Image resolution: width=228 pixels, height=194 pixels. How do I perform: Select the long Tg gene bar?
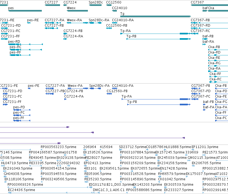156,16
